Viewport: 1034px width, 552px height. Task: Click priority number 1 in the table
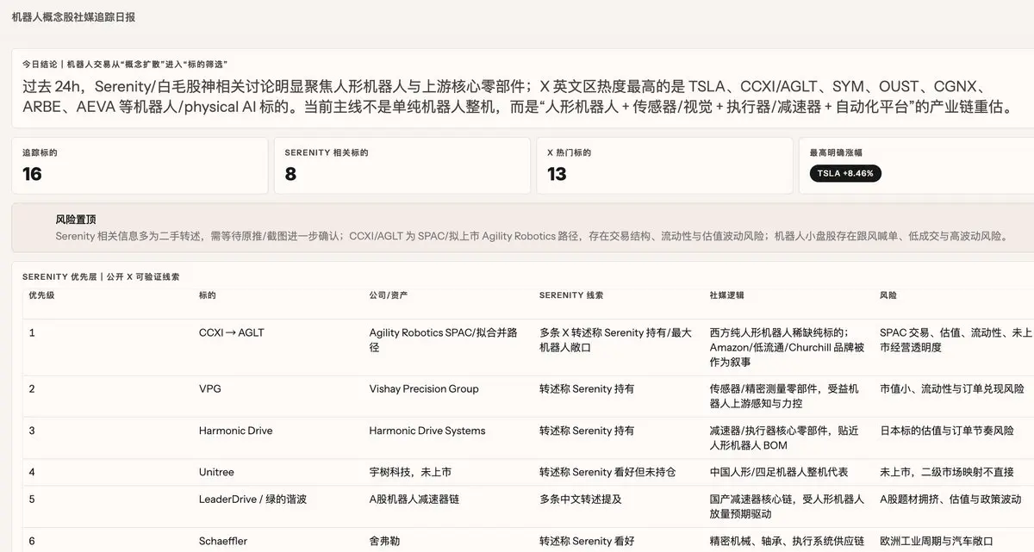(32, 332)
